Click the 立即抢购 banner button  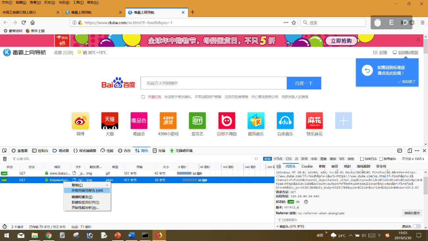pos(341,41)
